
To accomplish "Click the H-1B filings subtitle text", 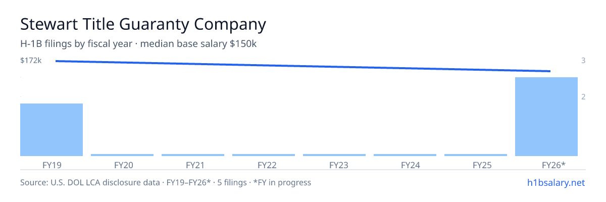I will (138, 44).
